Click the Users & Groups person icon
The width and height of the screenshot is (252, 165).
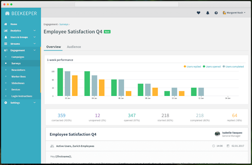(x=6, y=37)
